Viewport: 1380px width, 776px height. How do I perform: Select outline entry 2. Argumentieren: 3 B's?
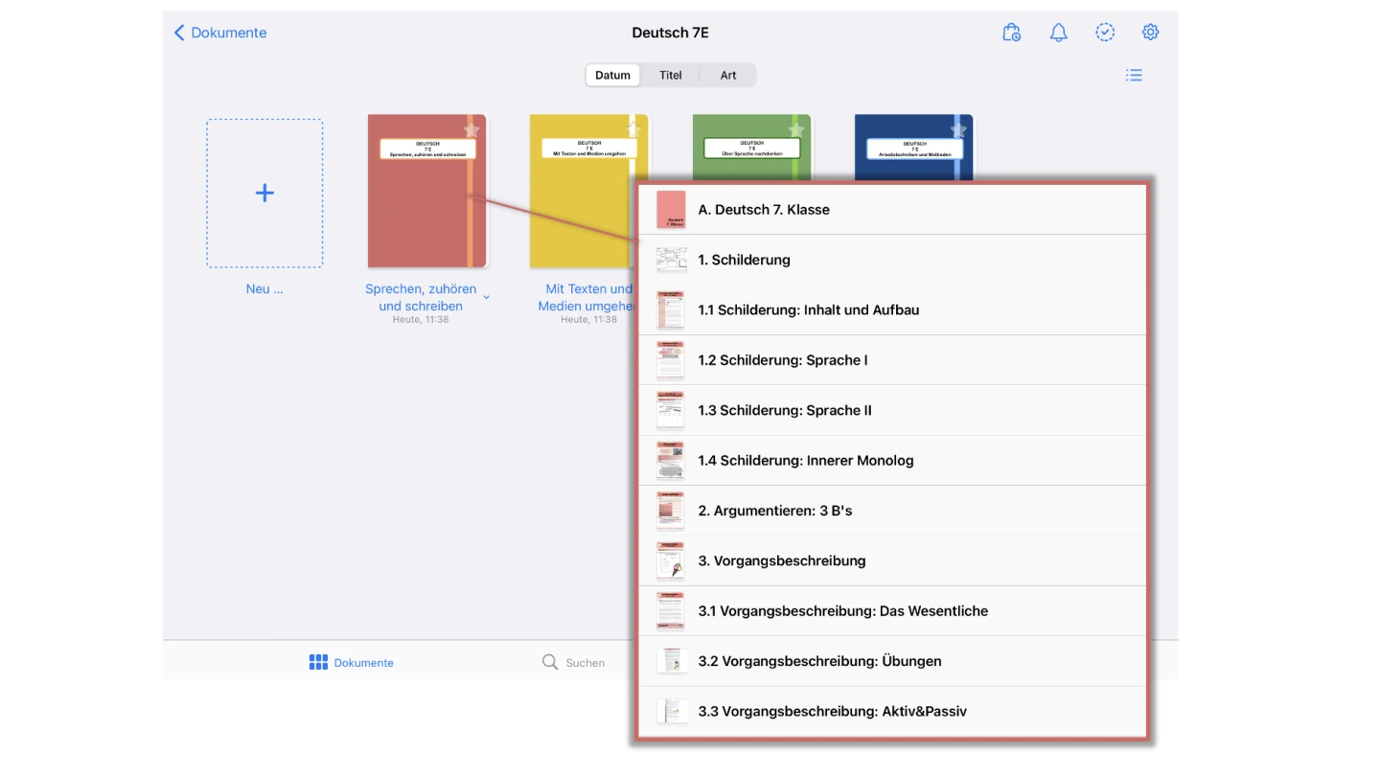(774, 511)
